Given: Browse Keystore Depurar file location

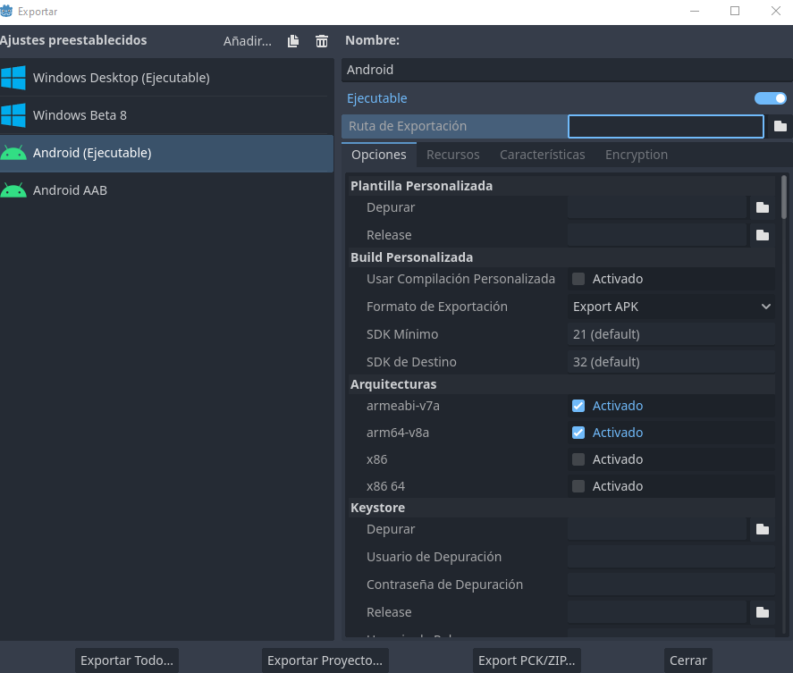Looking at the screenshot, I should click(x=762, y=528).
